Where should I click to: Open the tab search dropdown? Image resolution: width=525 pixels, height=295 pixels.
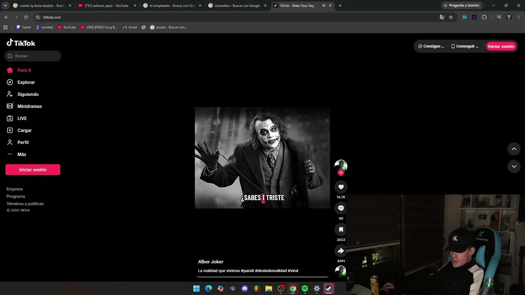coord(5,6)
